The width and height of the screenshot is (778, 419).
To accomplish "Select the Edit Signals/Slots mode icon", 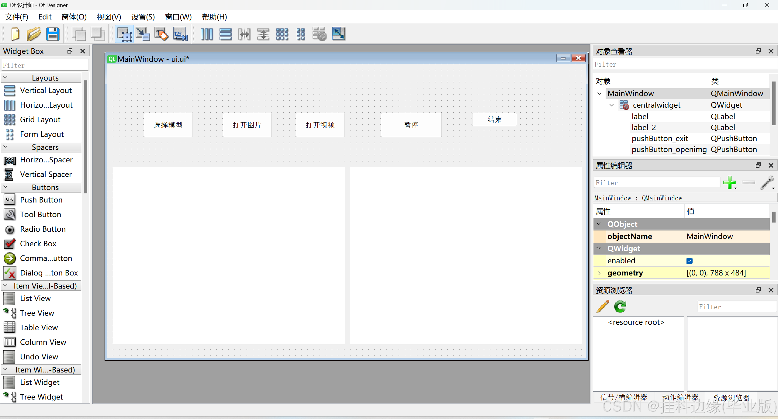I will (143, 34).
